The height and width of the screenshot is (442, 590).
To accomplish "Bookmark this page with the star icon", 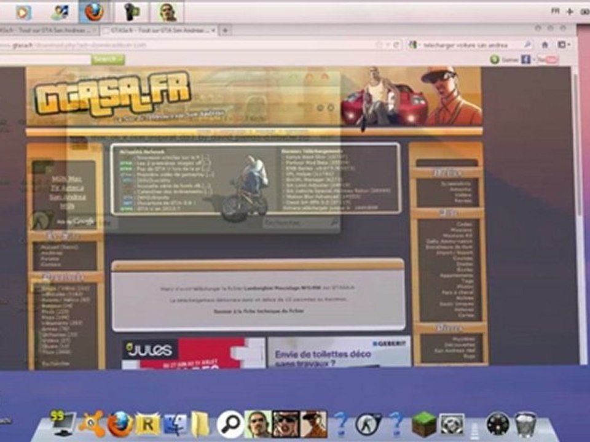I will pos(379,45).
